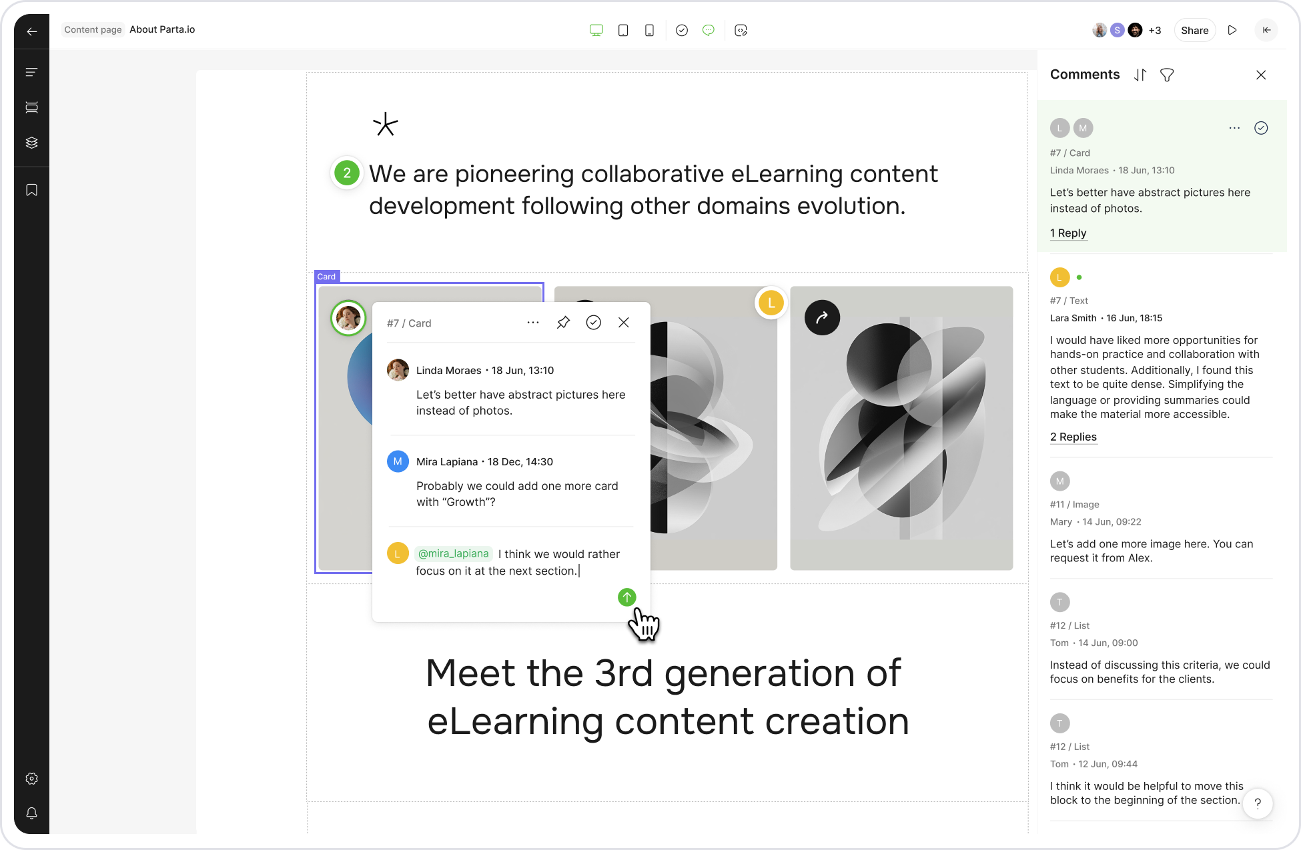The image size is (1301, 850).
Task: Filter comments with the funnel icon
Action: (1167, 75)
